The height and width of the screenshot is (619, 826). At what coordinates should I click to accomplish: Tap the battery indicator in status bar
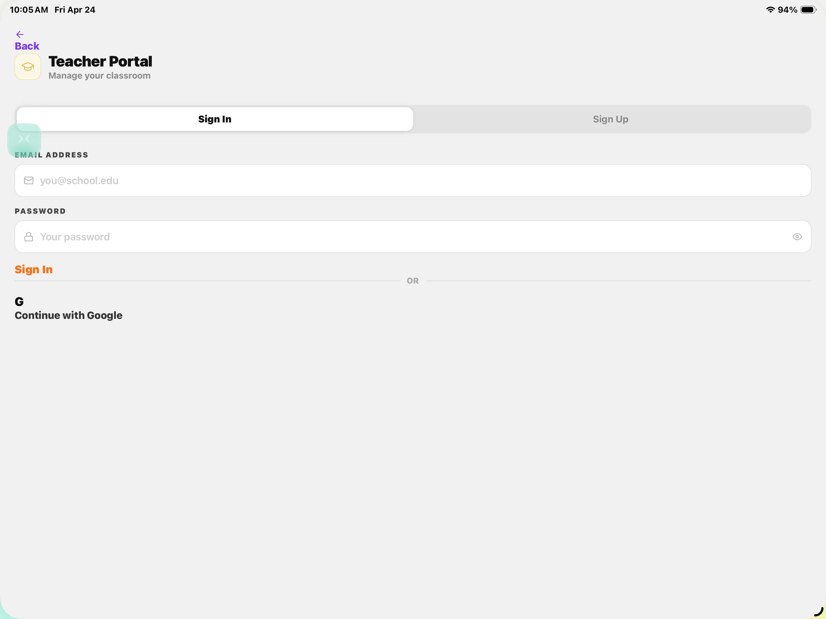coord(808,10)
